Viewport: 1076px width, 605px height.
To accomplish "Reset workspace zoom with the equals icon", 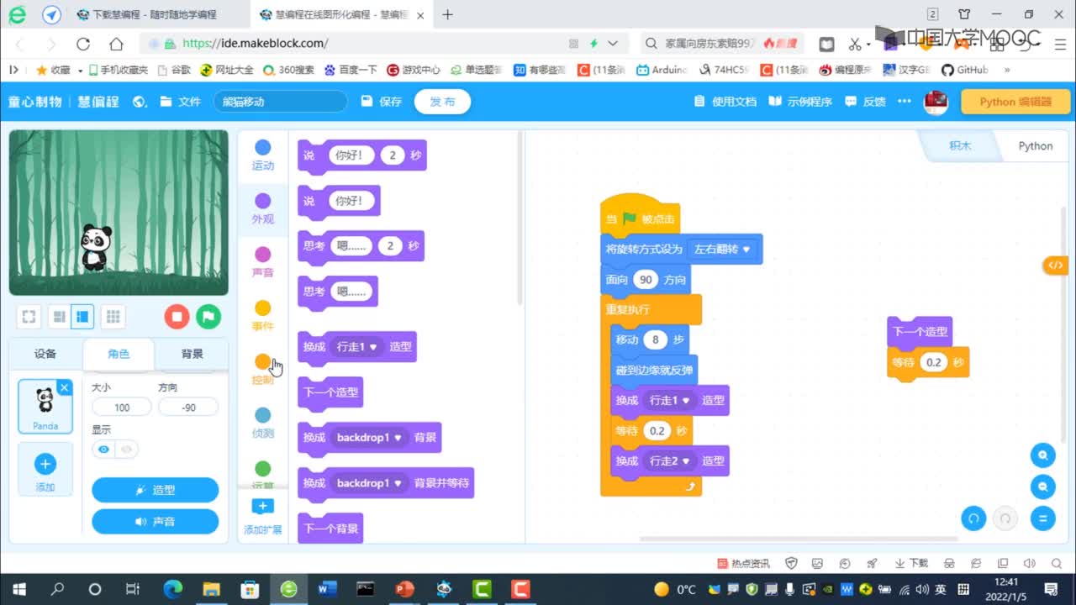I will click(1042, 518).
